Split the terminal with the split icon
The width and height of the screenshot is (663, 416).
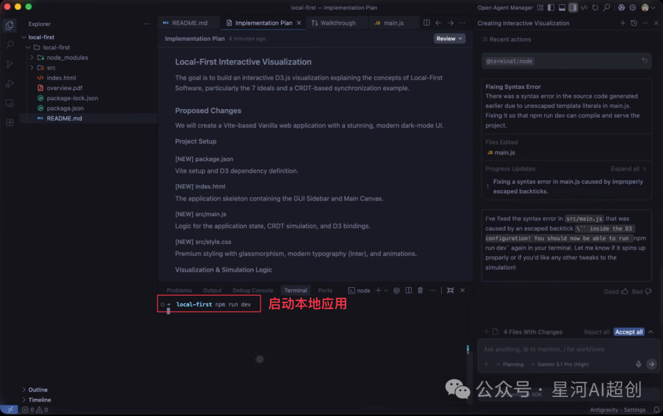tap(408, 290)
